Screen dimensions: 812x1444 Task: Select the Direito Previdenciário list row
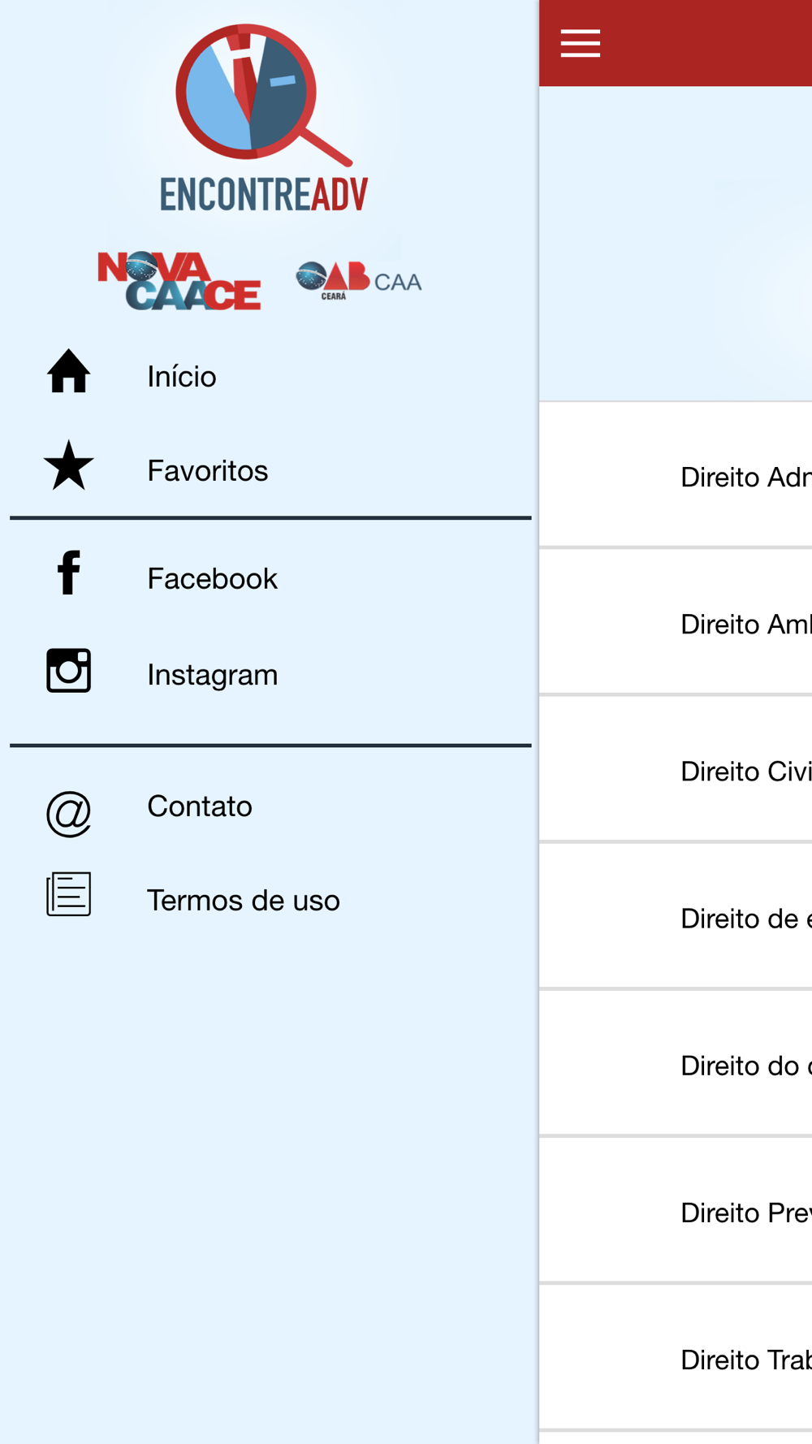click(676, 1212)
